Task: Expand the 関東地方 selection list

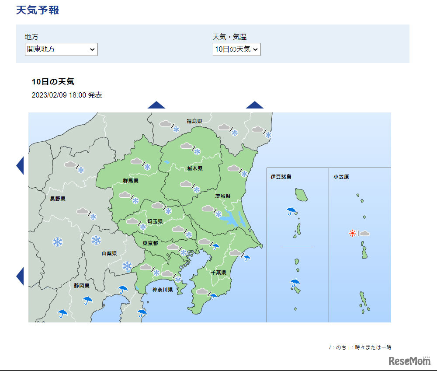Action: (x=61, y=49)
